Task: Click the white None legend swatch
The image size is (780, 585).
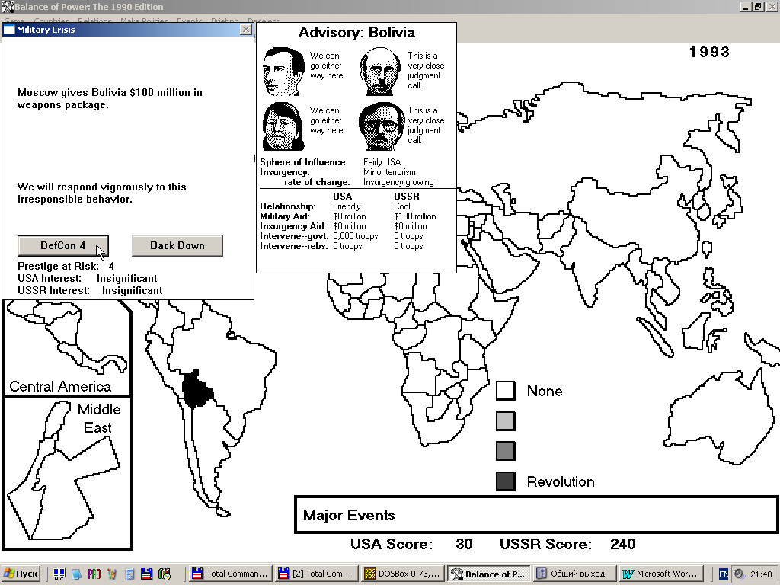Action: 506,391
